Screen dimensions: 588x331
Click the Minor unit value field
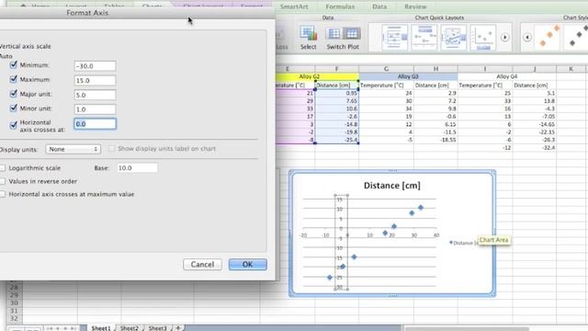95,109
